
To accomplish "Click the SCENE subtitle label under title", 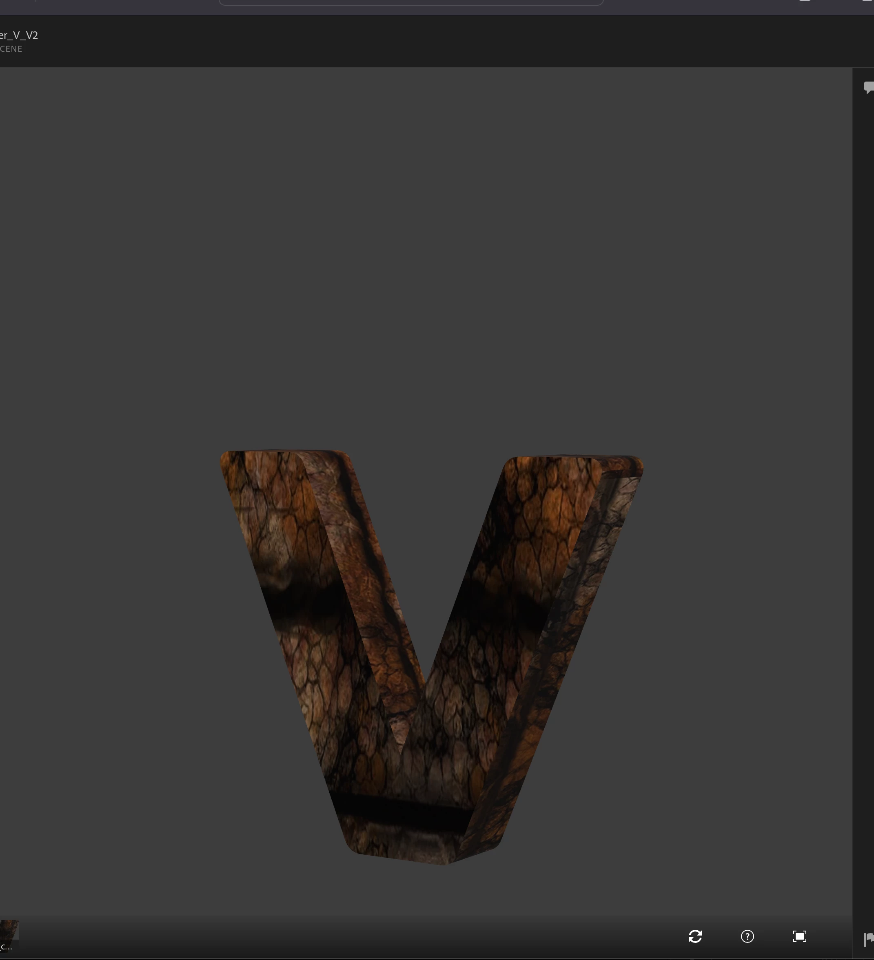I will [x=11, y=49].
